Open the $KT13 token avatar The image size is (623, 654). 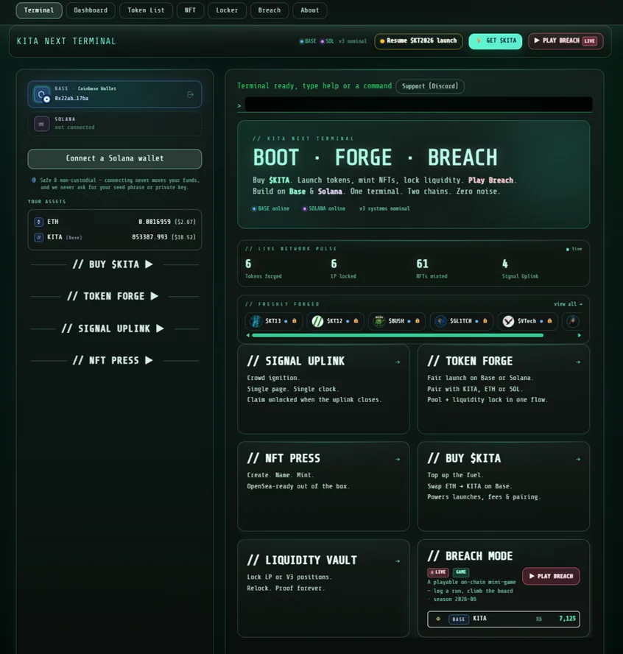coord(256,321)
